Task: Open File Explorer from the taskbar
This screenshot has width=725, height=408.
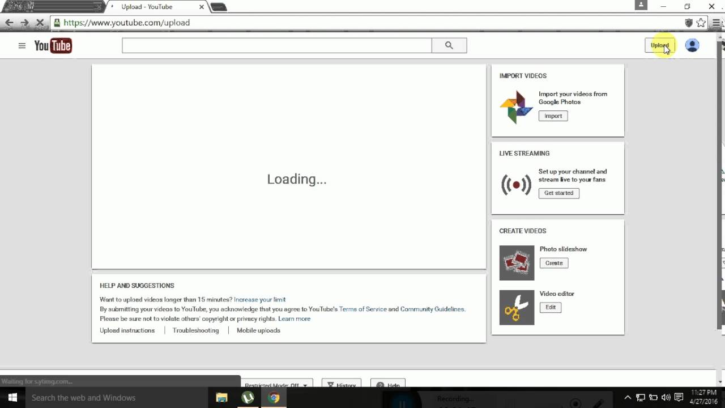Action: tap(221, 398)
